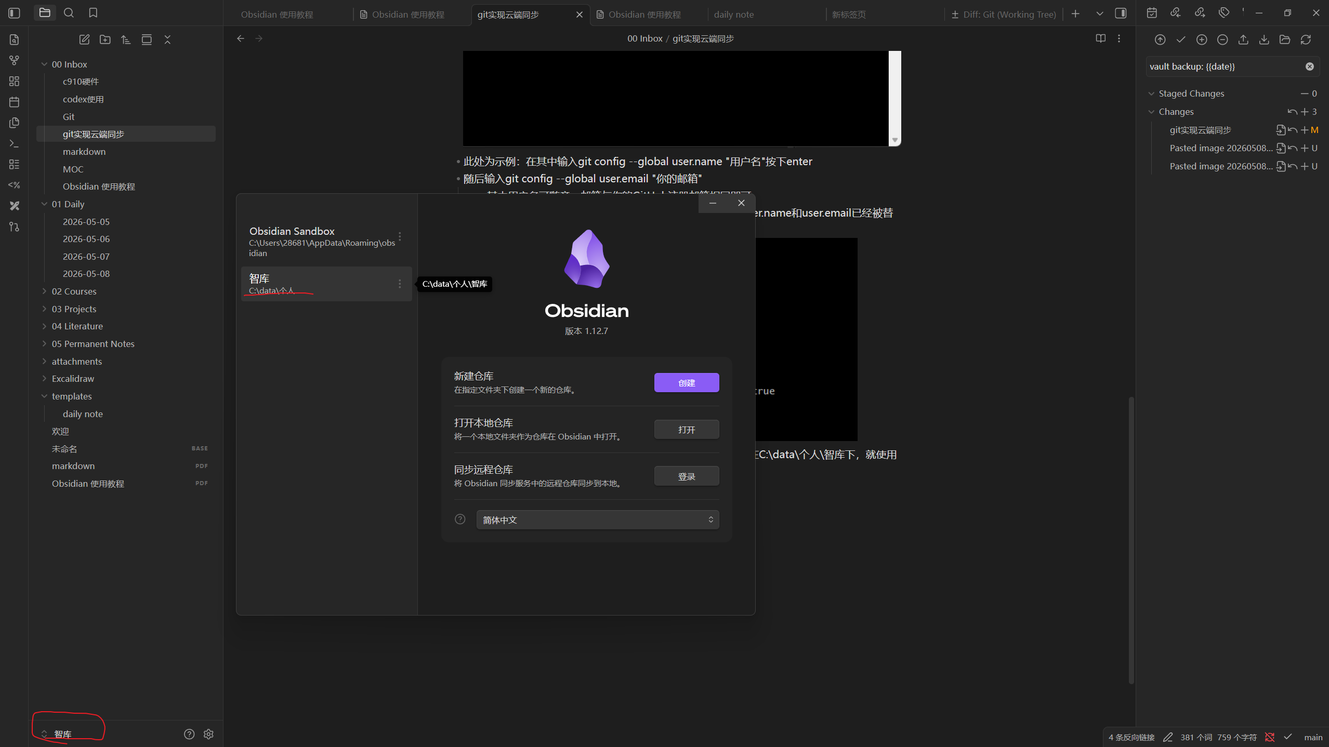The height and width of the screenshot is (747, 1329).
Task: Toggle reading view book icon
Action: [1100, 38]
